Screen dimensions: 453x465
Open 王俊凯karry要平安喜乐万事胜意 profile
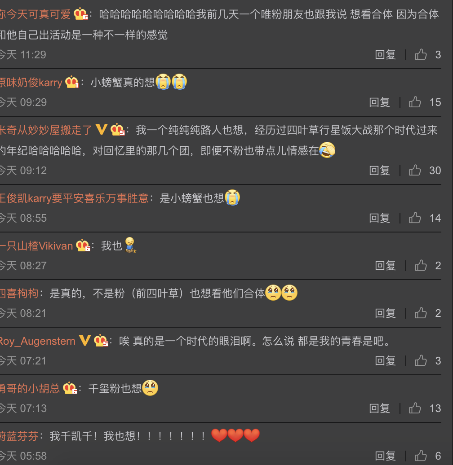[x=74, y=198]
